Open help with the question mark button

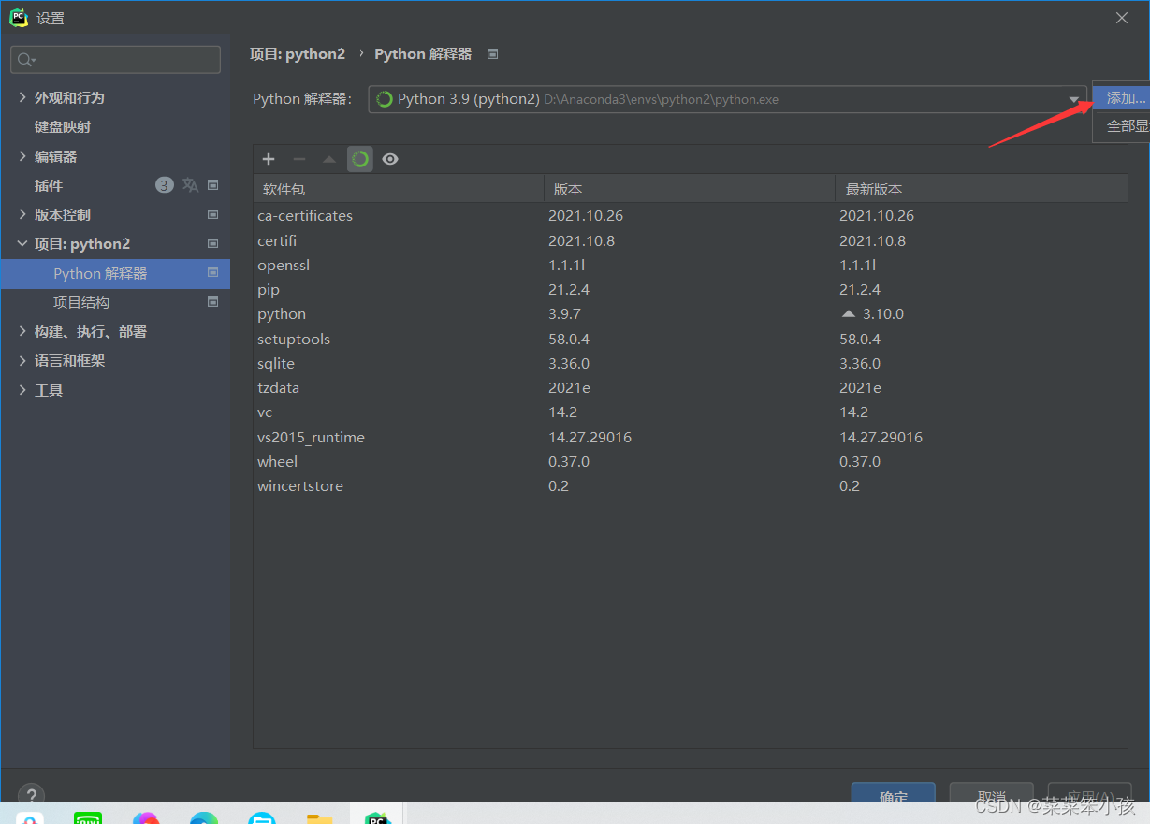(x=31, y=795)
